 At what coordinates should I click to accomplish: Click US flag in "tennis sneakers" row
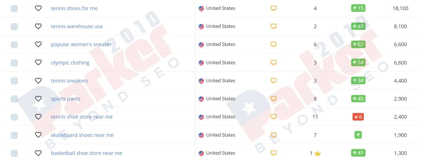coord(201,81)
